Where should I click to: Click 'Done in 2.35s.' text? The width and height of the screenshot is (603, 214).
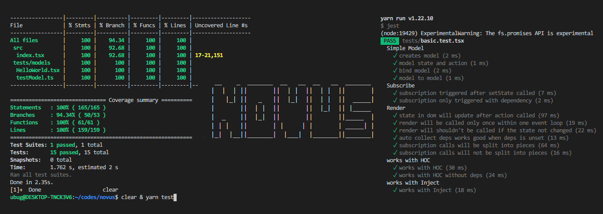click(x=32, y=182)
